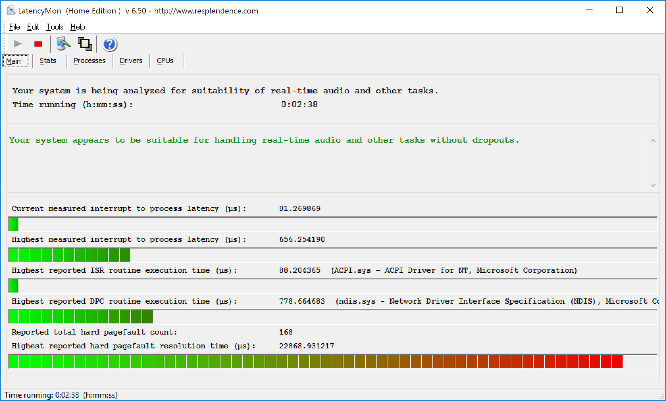Viewport: 666px width, 401px height.
Task: Click the red Stop monitoring button
Action: click(x=38, y=44)
